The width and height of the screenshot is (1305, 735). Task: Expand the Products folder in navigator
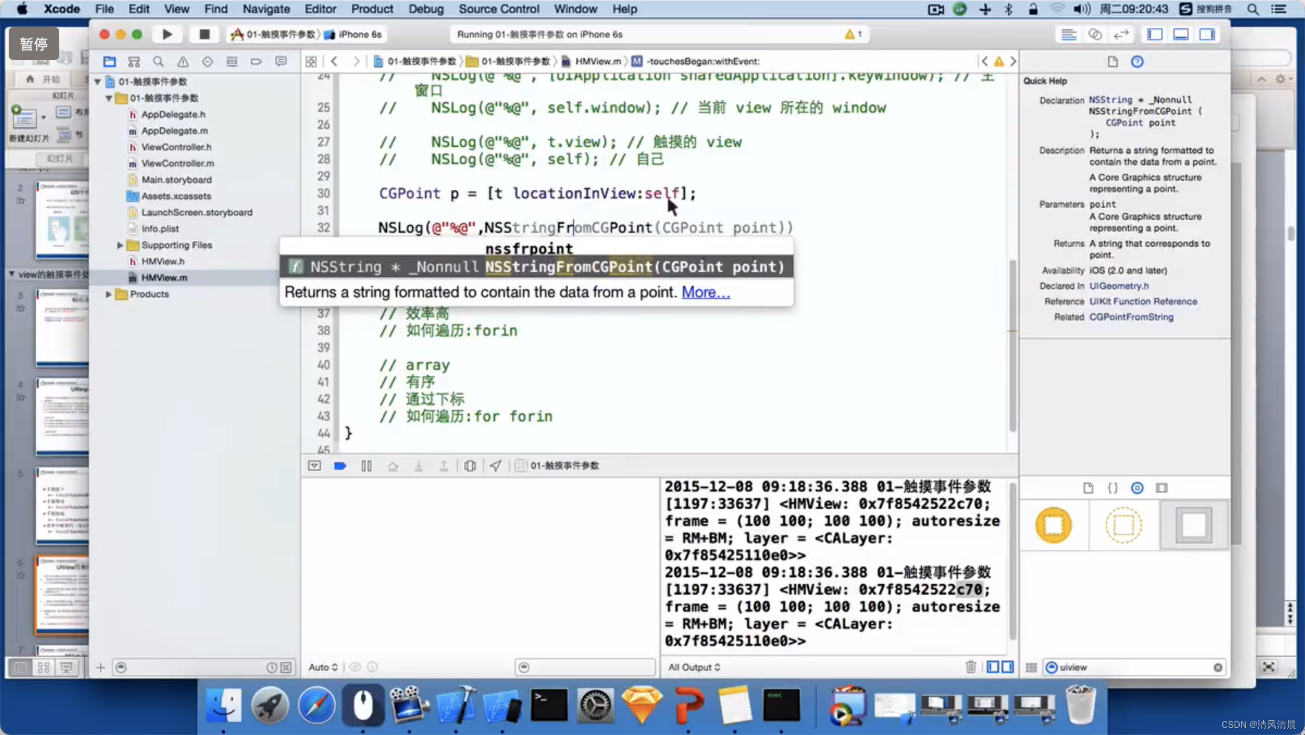tap(108, 294)
